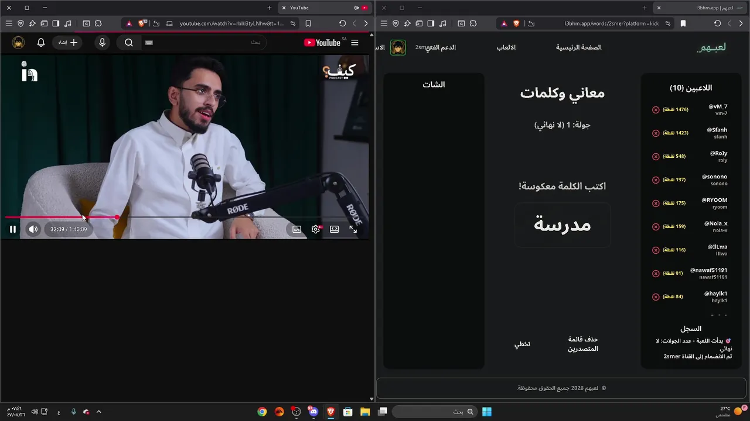Viewport: 750px width, 421px height.
Task: Remove player @sonono from list
Action: pyautogui.click(x=656, y=180)
